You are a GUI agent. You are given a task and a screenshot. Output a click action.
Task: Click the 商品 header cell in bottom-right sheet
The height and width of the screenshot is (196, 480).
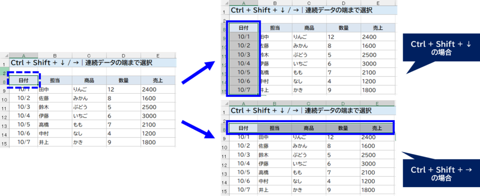pyautogui.click(x=309, y=128)
